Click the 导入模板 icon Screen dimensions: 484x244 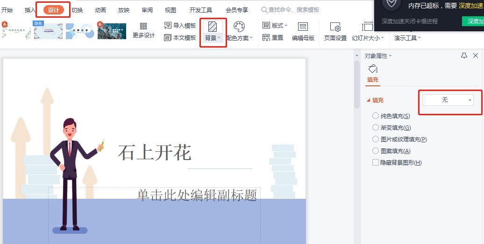(168, 26)
